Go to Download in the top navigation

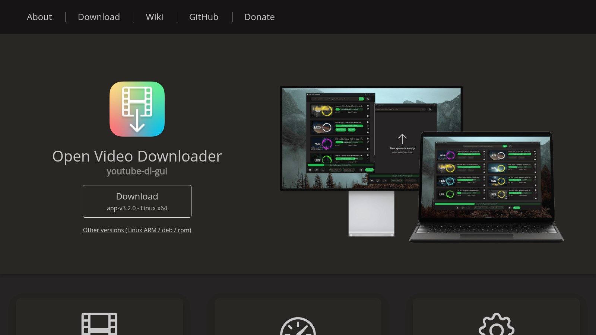point(99,17)
